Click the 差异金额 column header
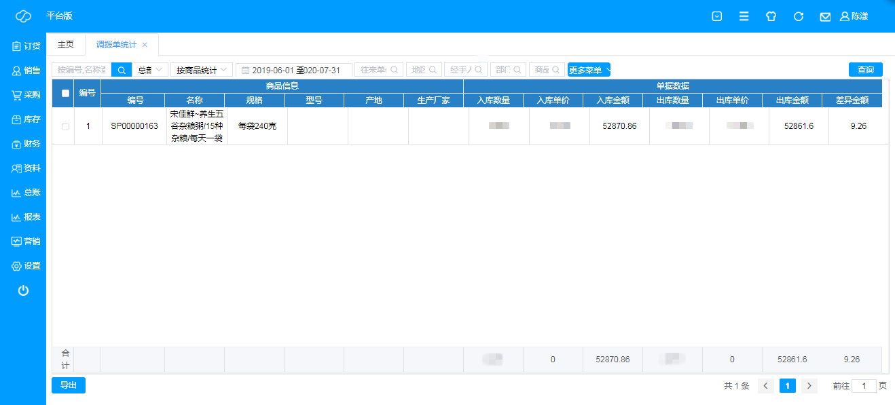This screenshot has height=405, width=895. (852, 100)
